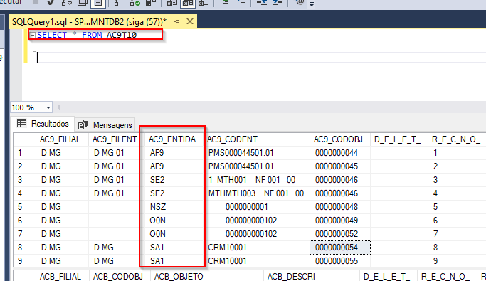Click the 'MTHMTH003 NF 001 00' cell
This screenshot has height=281, width=486.
257,193
